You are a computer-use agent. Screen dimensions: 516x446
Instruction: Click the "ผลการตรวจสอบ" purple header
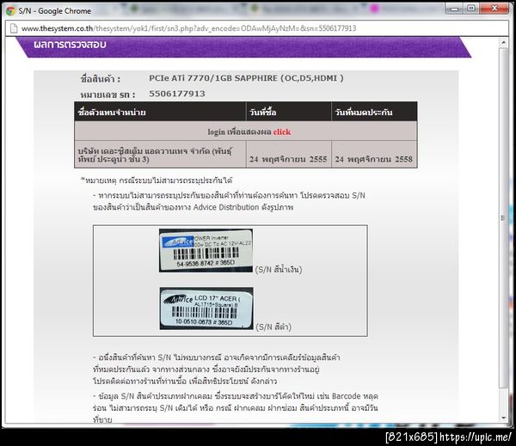coord(70,45)
